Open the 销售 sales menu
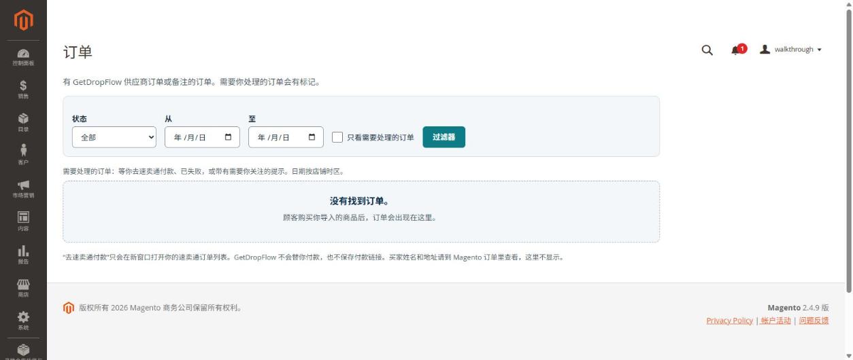This screenshot has width=853, height=360. point(23,89)
